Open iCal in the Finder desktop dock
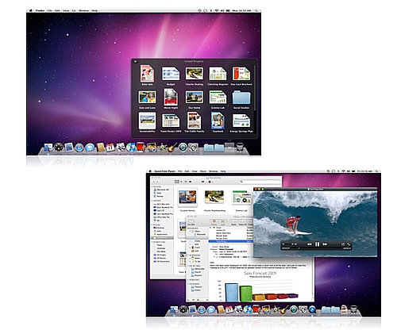Viewport: 397px width, 330px height. click(110, 148)
